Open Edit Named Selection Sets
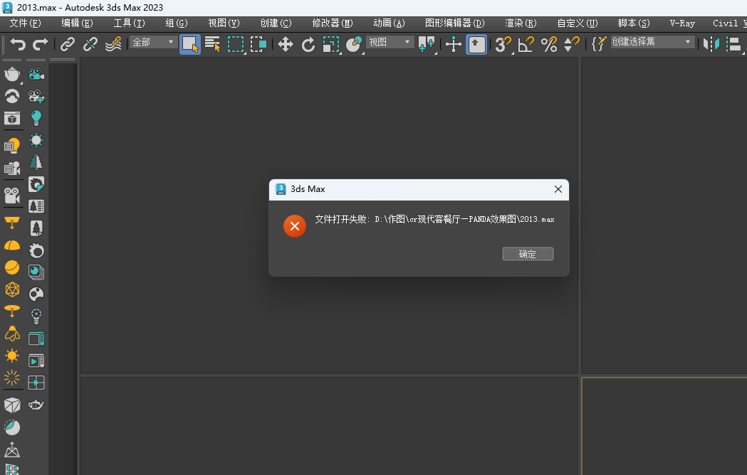 [599, 44]
